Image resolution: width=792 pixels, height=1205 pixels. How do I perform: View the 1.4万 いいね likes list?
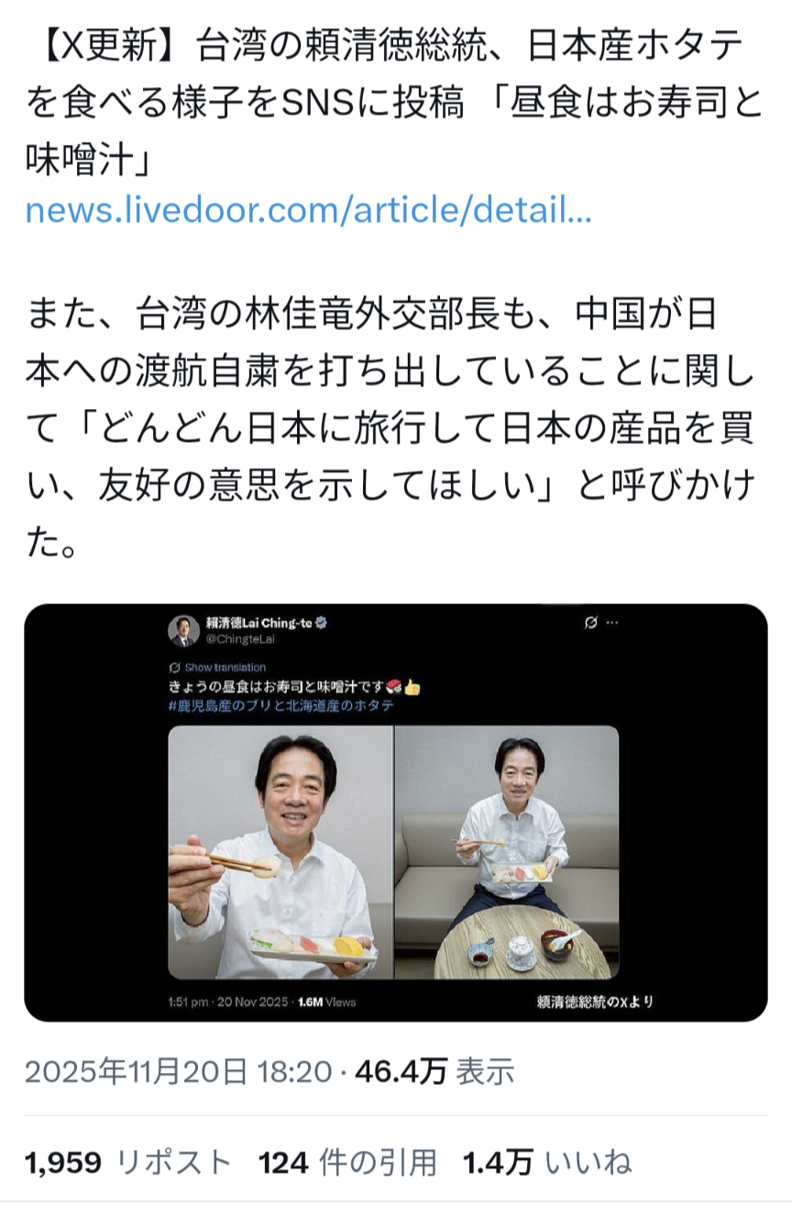[x=547, y=1163]
